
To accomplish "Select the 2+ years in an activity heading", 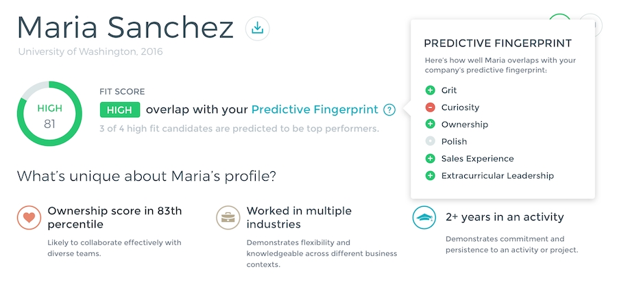I will [x=505, y=217].
